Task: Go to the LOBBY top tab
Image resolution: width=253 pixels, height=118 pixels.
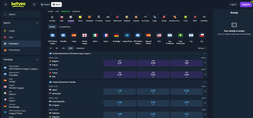Action: 51,12
